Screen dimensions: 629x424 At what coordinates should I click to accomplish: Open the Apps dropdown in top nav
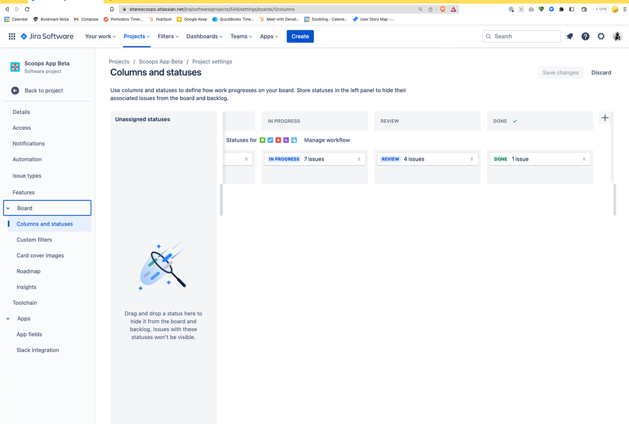pyautogui.click(x=269, y=37)
